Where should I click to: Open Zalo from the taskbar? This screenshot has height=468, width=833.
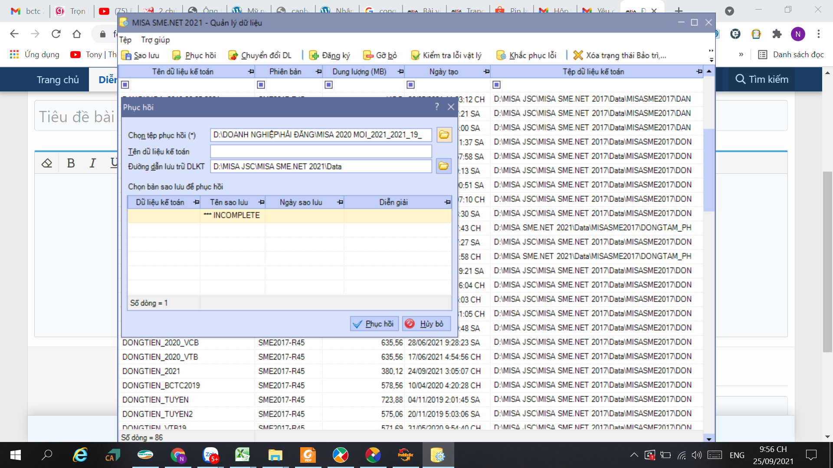point(210,455)
